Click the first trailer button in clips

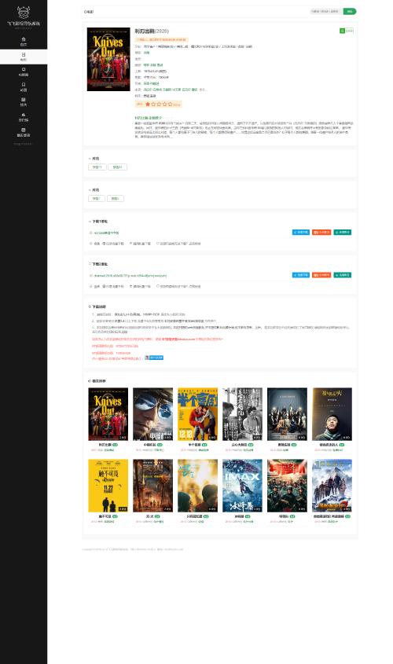(97, 167)
